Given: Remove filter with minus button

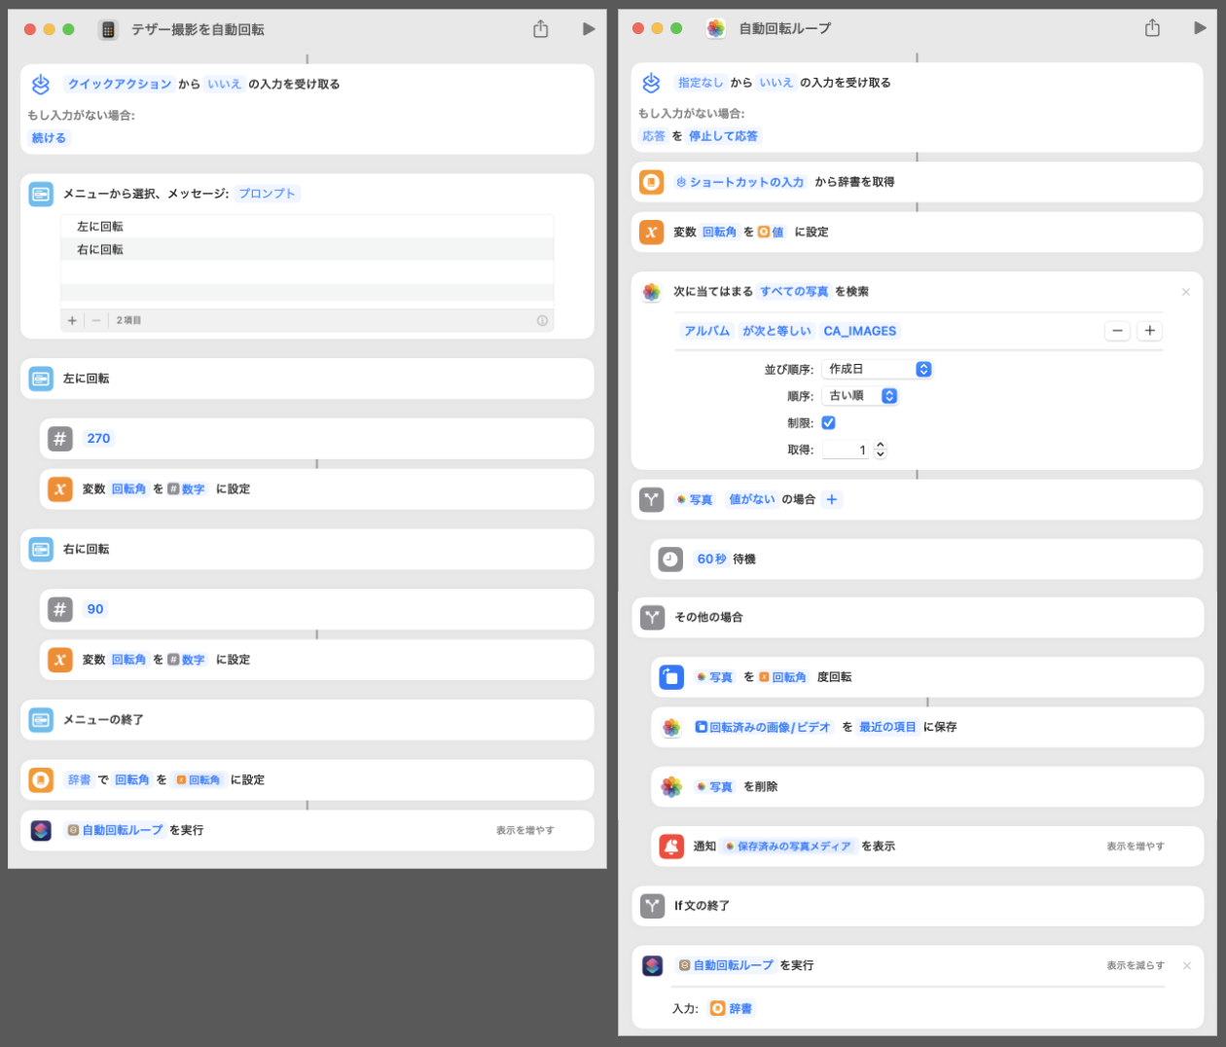Looking at the screenshot, I should pos(1118,332).
